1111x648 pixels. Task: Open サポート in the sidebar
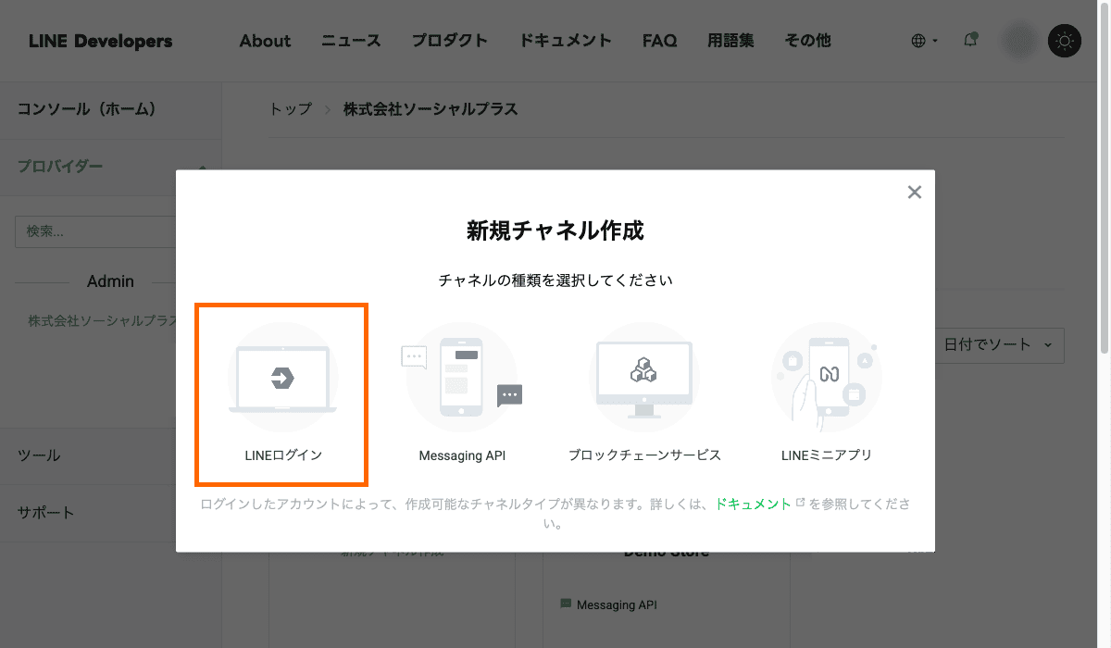pyautogui.click(x=46, y=513)
